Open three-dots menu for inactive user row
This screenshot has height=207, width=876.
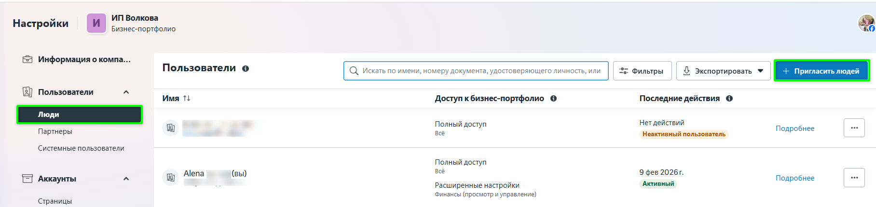(x=854, y=128)
